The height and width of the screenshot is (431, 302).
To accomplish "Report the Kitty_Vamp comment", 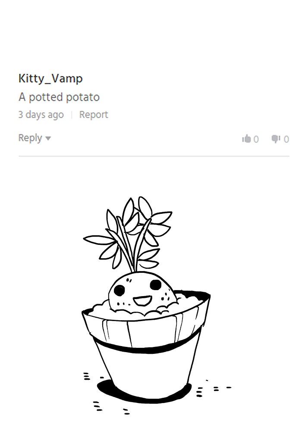I will point(94,114).
